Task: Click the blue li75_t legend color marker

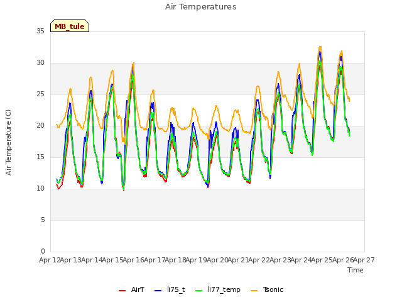Action: (x=158, y=291)
